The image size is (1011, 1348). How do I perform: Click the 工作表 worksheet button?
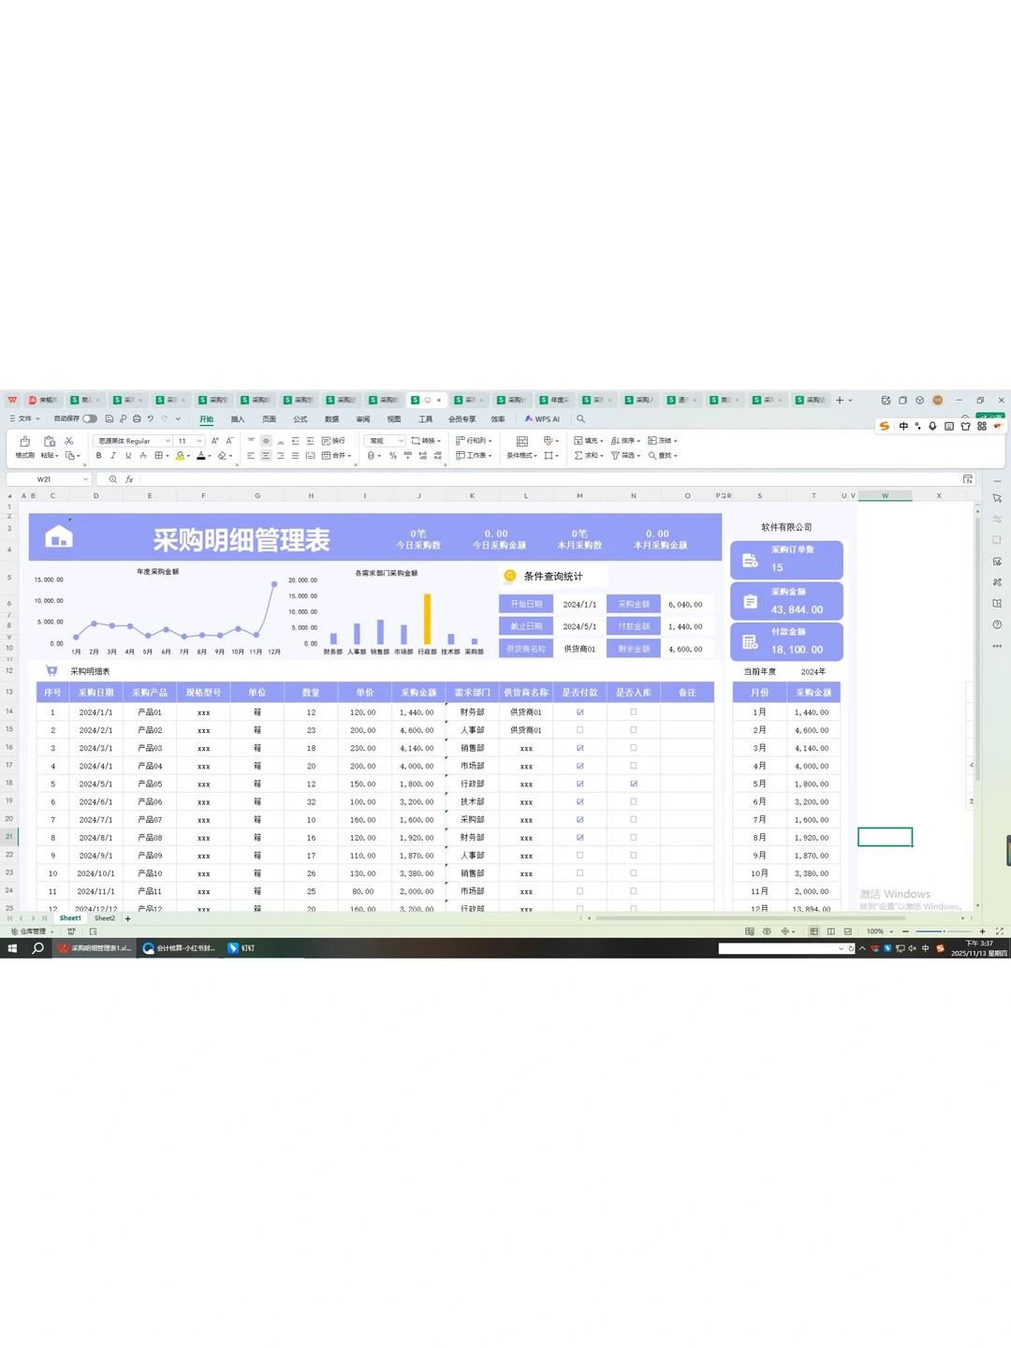point(474,456)
